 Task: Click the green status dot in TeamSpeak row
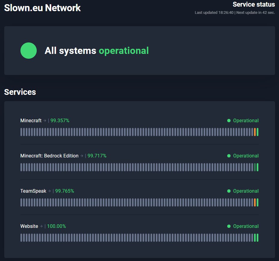pos(229,191)
